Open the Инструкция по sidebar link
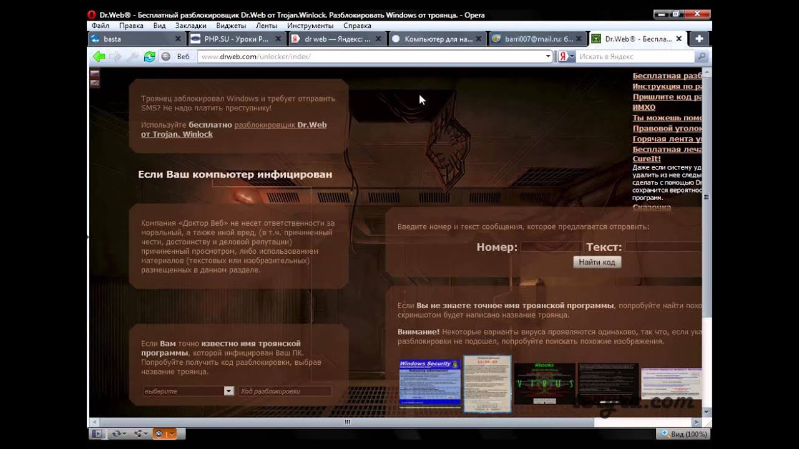799x449 pixels. 667,86
